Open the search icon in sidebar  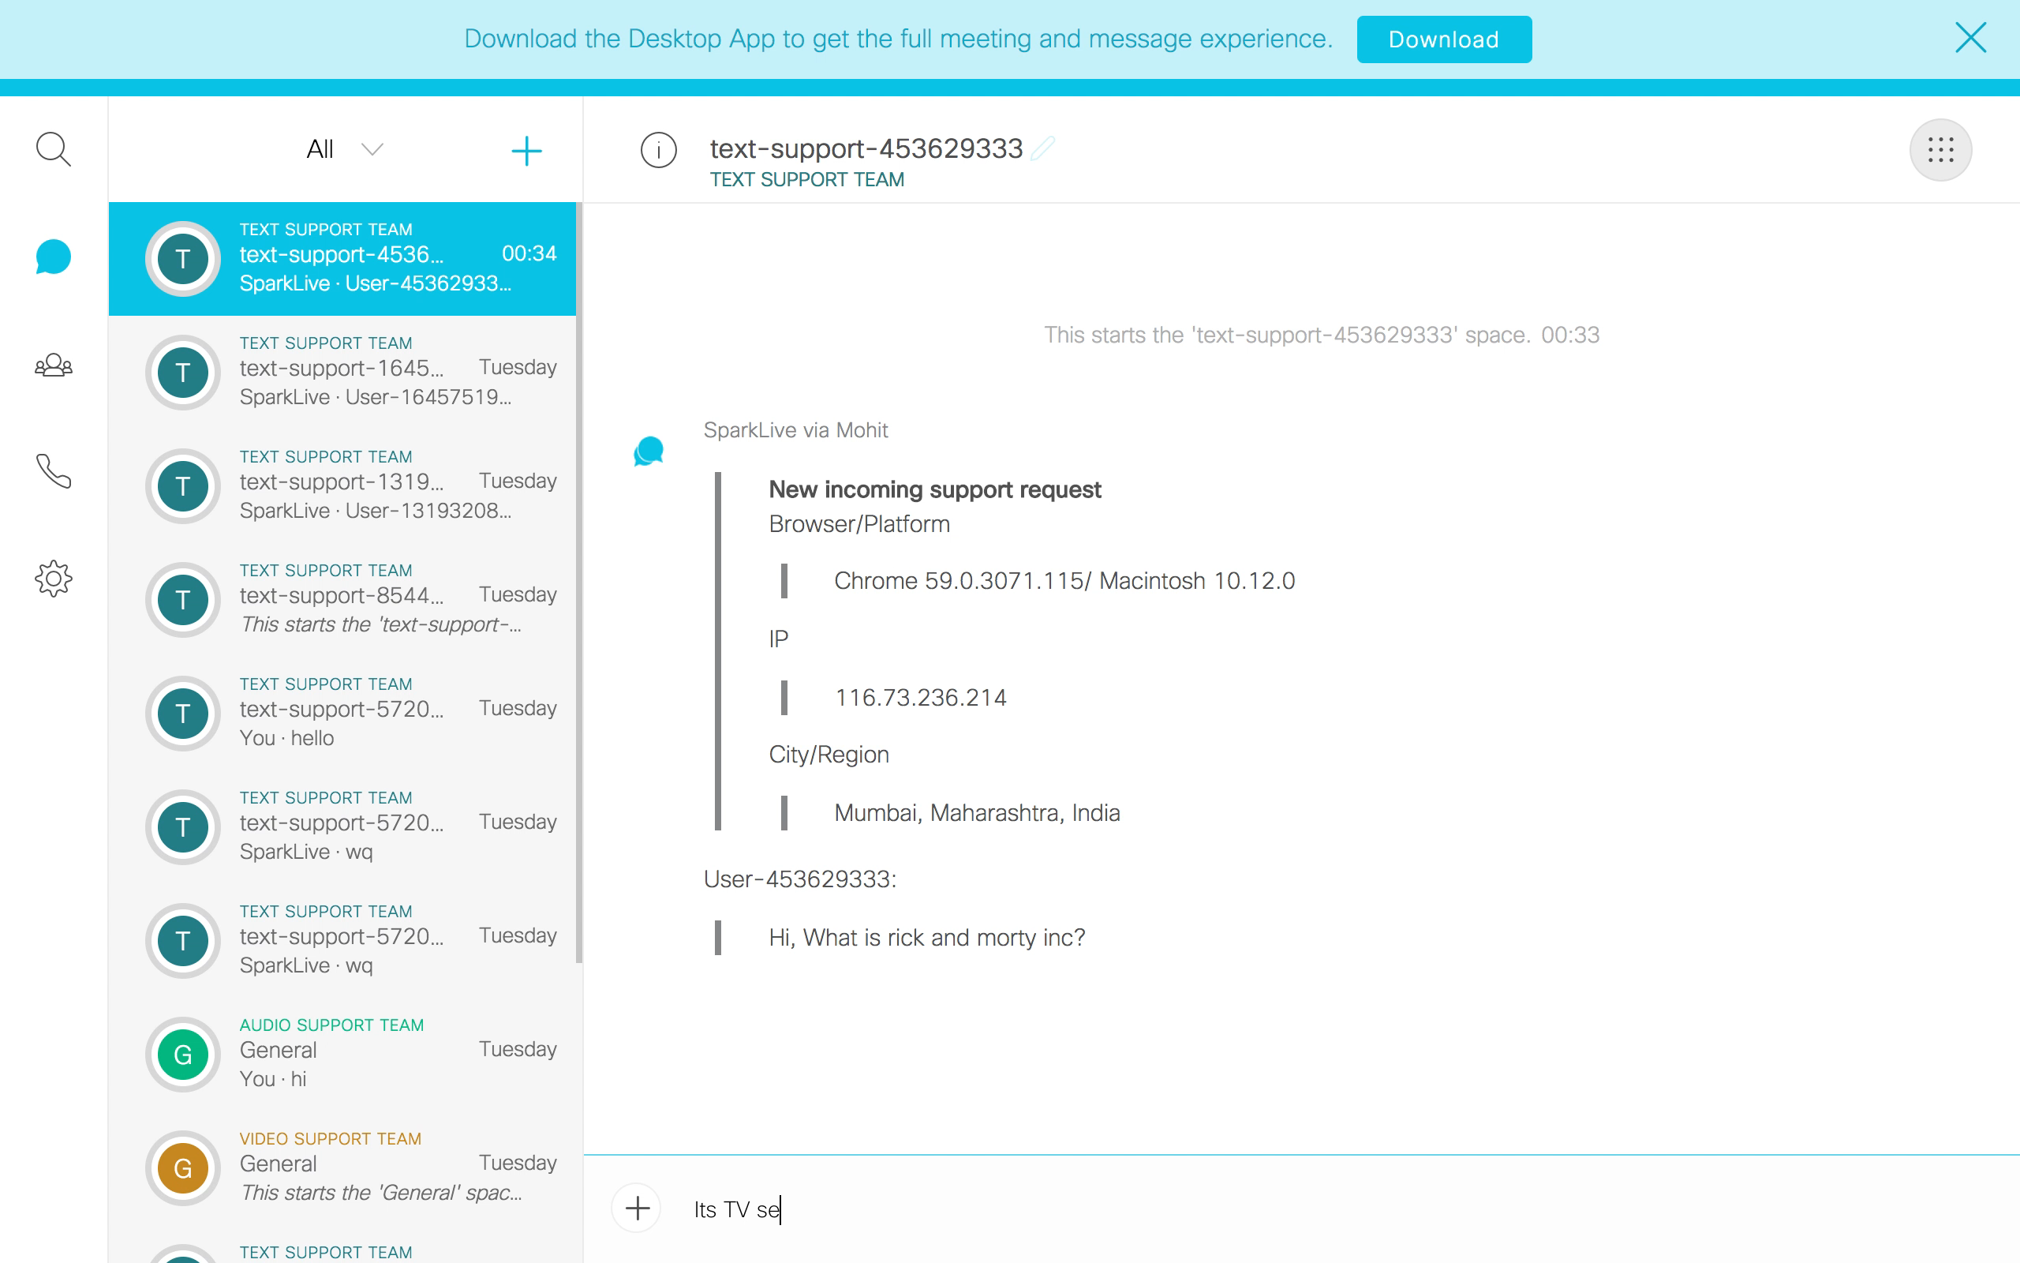point(54,149)
